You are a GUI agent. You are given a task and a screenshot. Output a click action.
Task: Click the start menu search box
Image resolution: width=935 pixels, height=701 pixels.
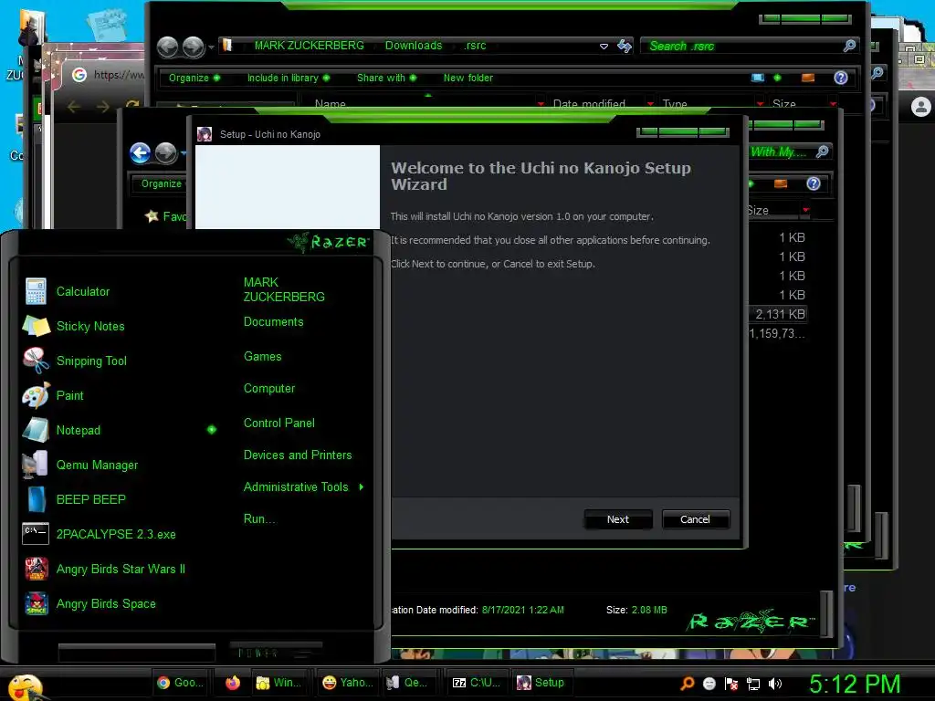137,653
